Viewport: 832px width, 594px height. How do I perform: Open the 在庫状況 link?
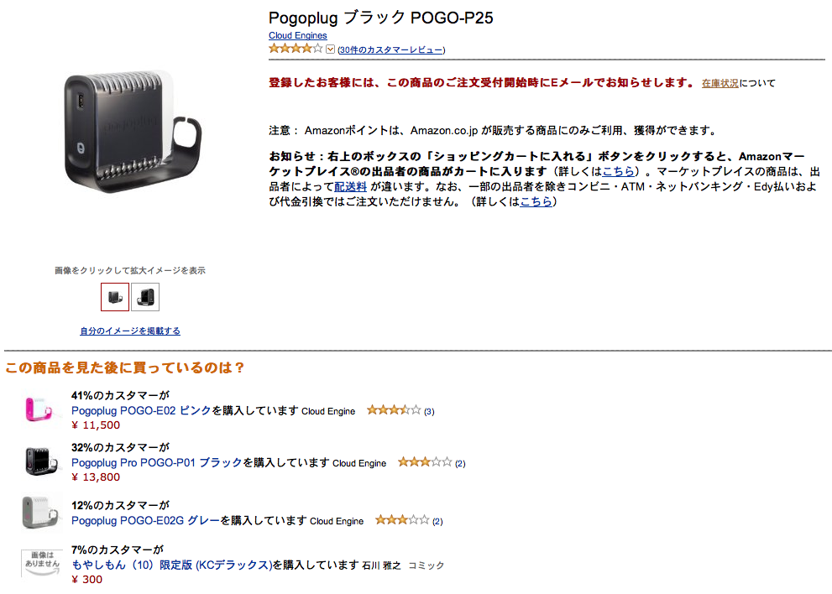(x=720, y=83)
